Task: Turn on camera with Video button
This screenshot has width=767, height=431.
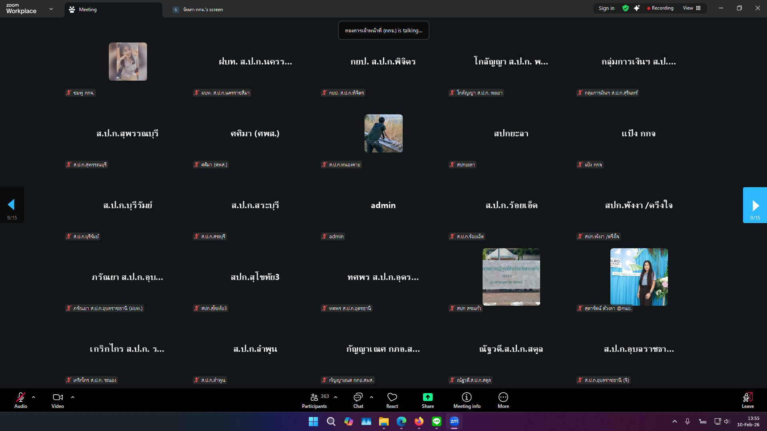Action: [x=58, y=397]
